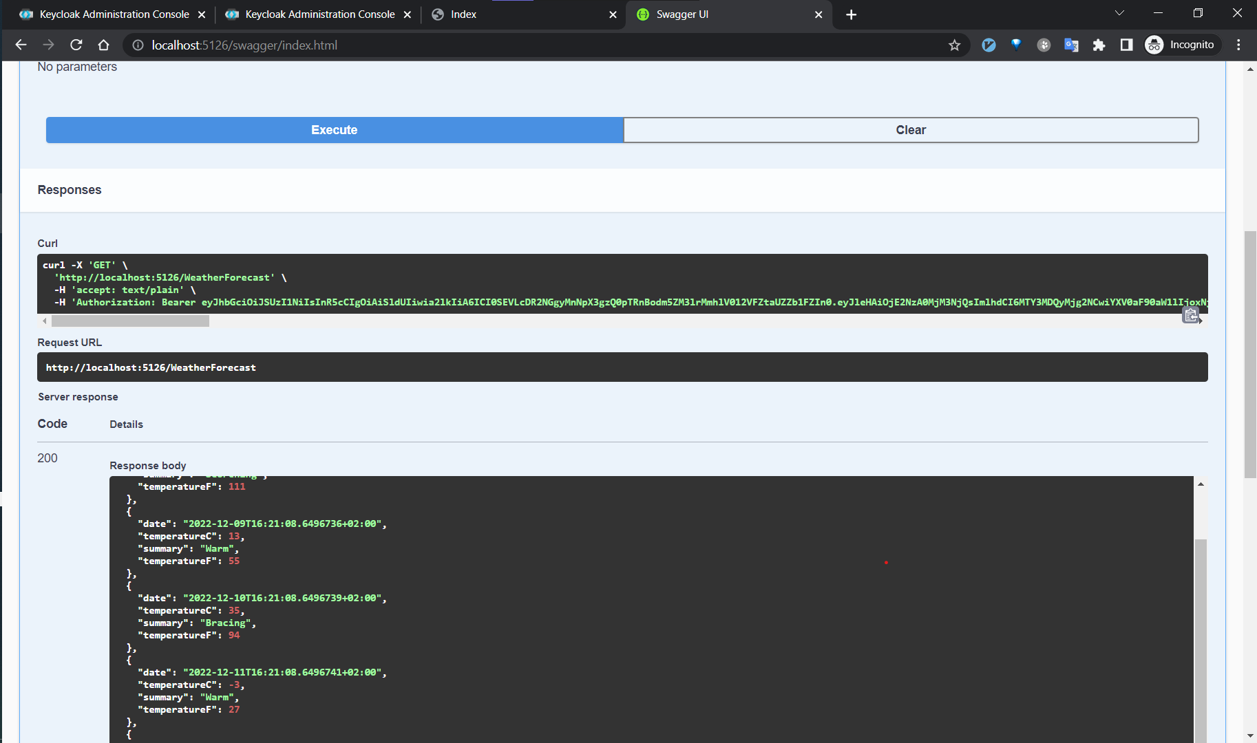This screenshot has width=1257, height=743.
Task: Close the Index tab
Action: pos(613,14)
